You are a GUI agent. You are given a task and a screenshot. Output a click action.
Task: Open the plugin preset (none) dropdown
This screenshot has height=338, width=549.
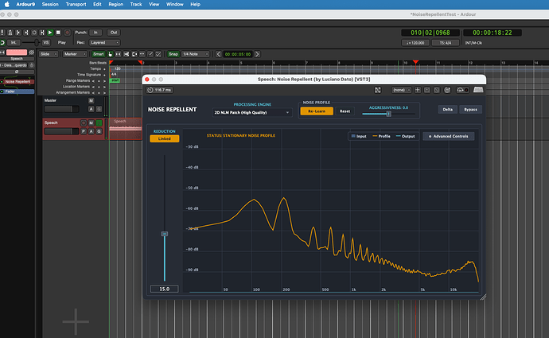click(401, 90)
